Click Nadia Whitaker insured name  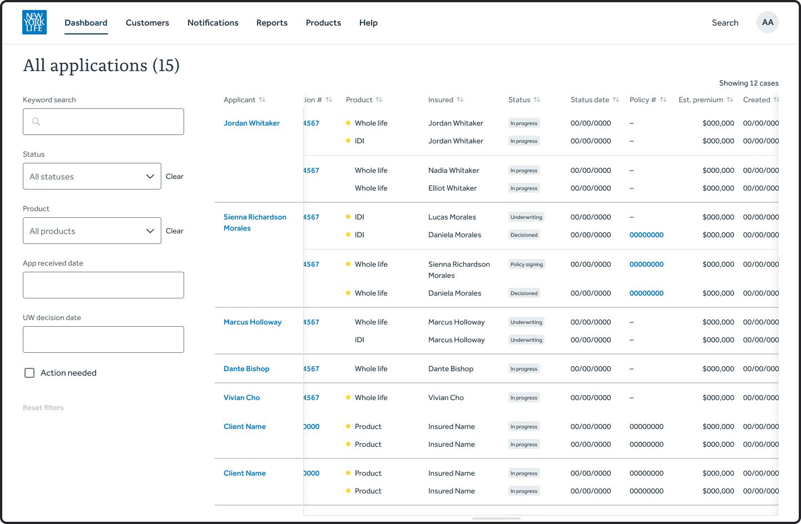tap(453, 171)
